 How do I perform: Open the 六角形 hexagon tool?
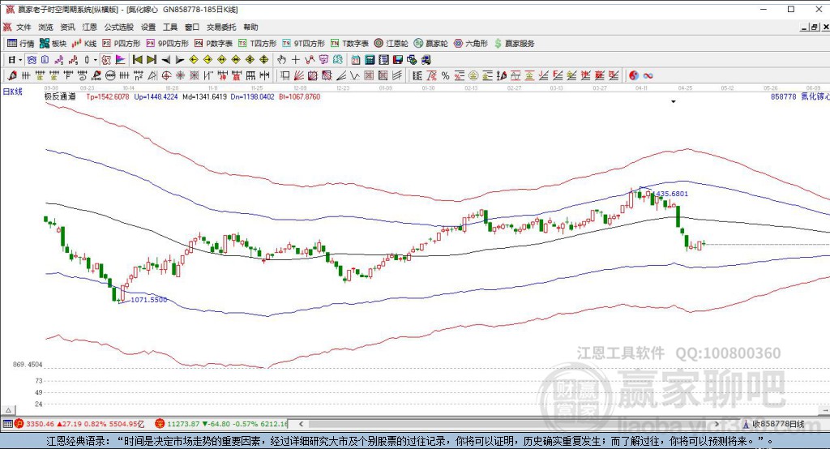coord(471,44)
